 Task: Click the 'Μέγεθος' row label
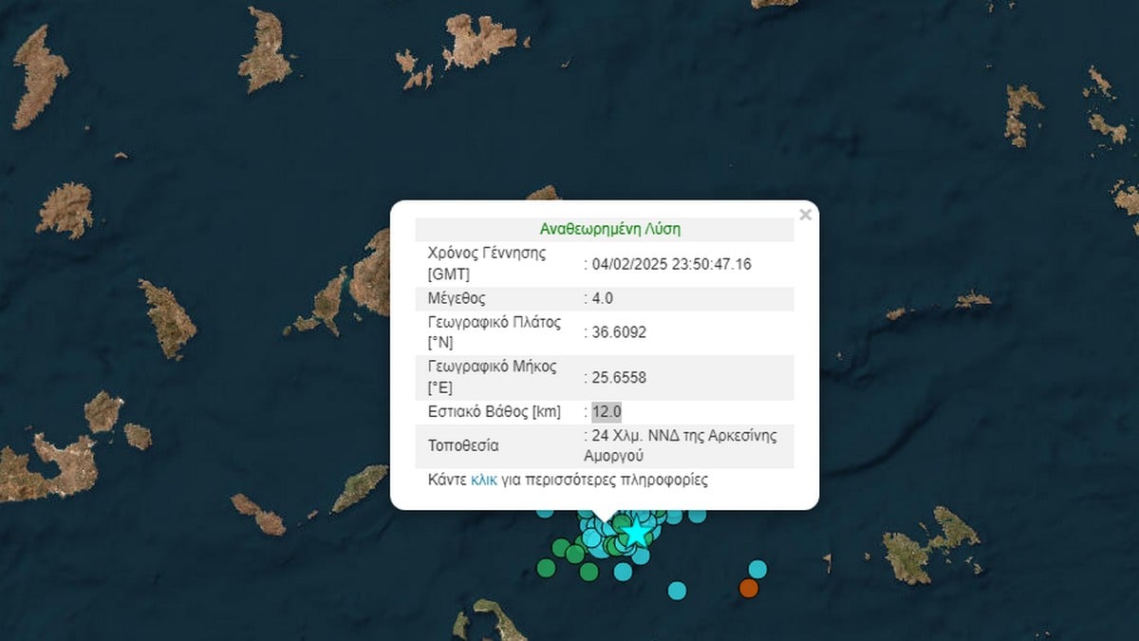pos(457,298)
